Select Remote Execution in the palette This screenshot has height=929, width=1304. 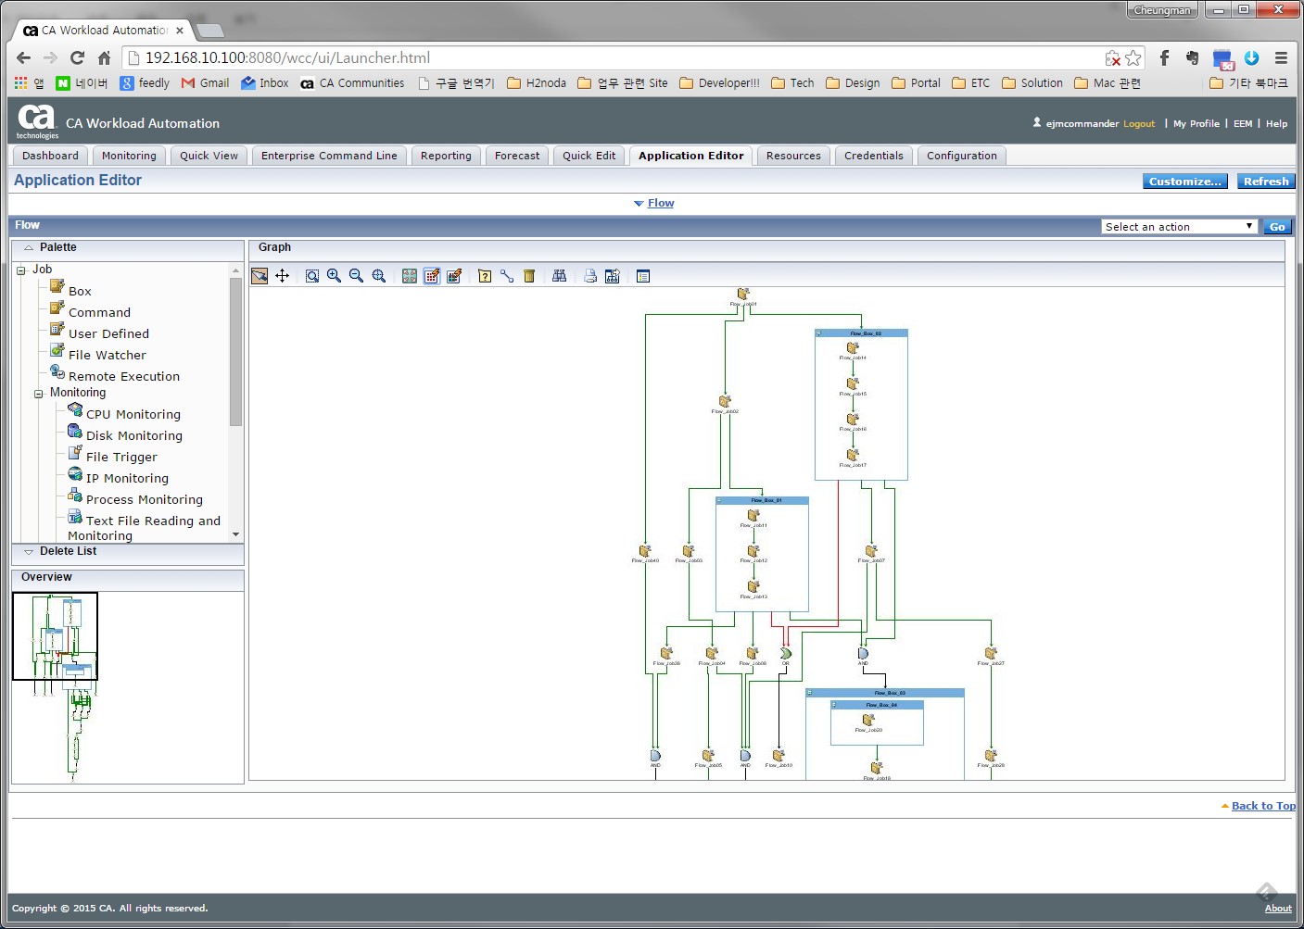pos(124,376)
